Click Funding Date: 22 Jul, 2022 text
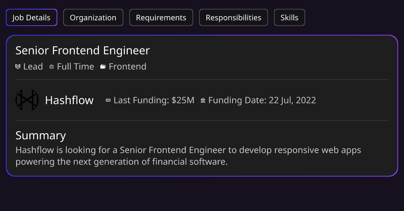Viewport: 404px width, 211px height. tap(262, 100)
